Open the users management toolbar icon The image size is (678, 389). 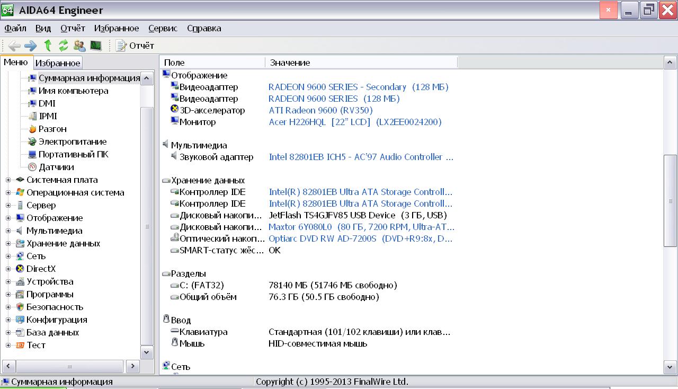79,46
